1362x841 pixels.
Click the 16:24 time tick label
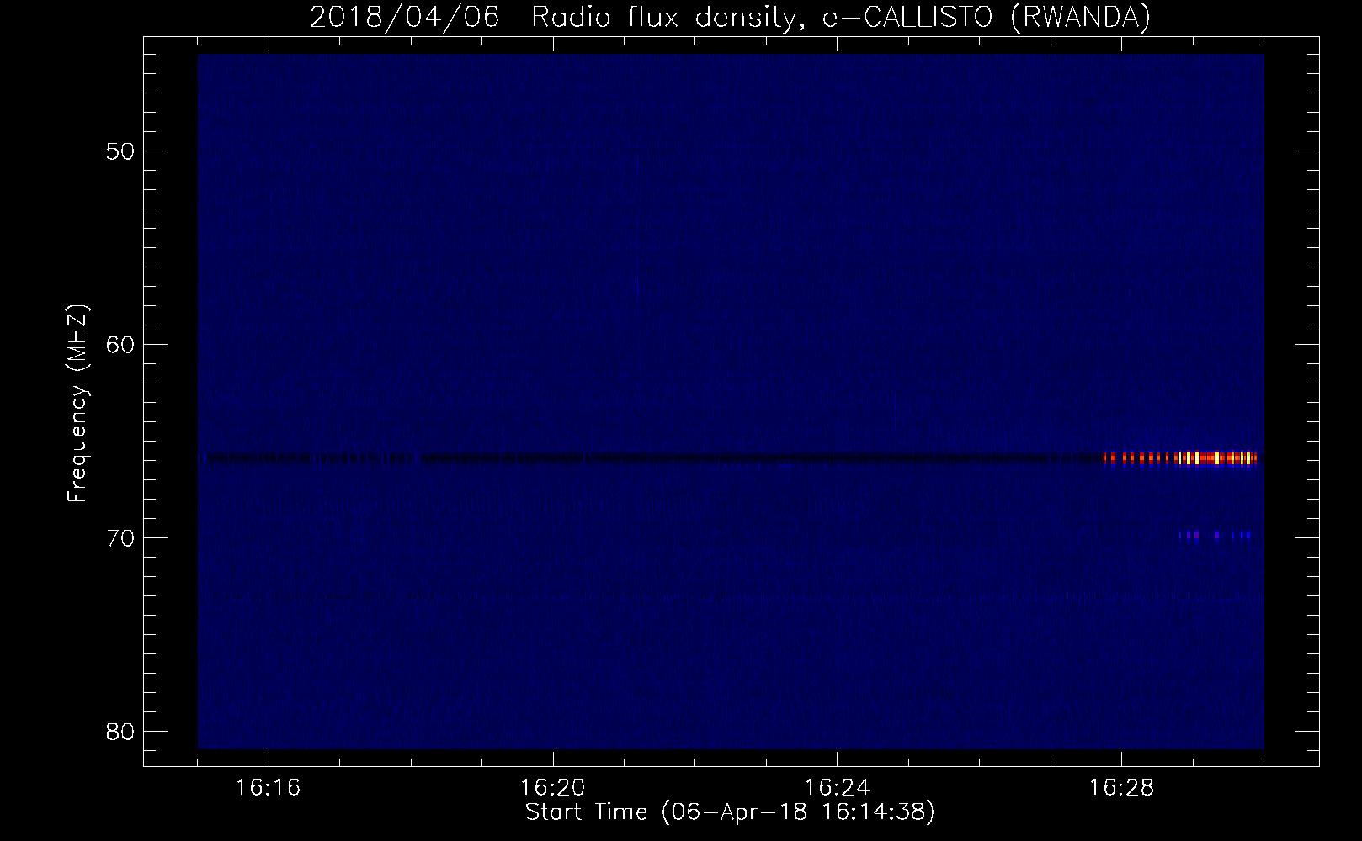point(838,788)
